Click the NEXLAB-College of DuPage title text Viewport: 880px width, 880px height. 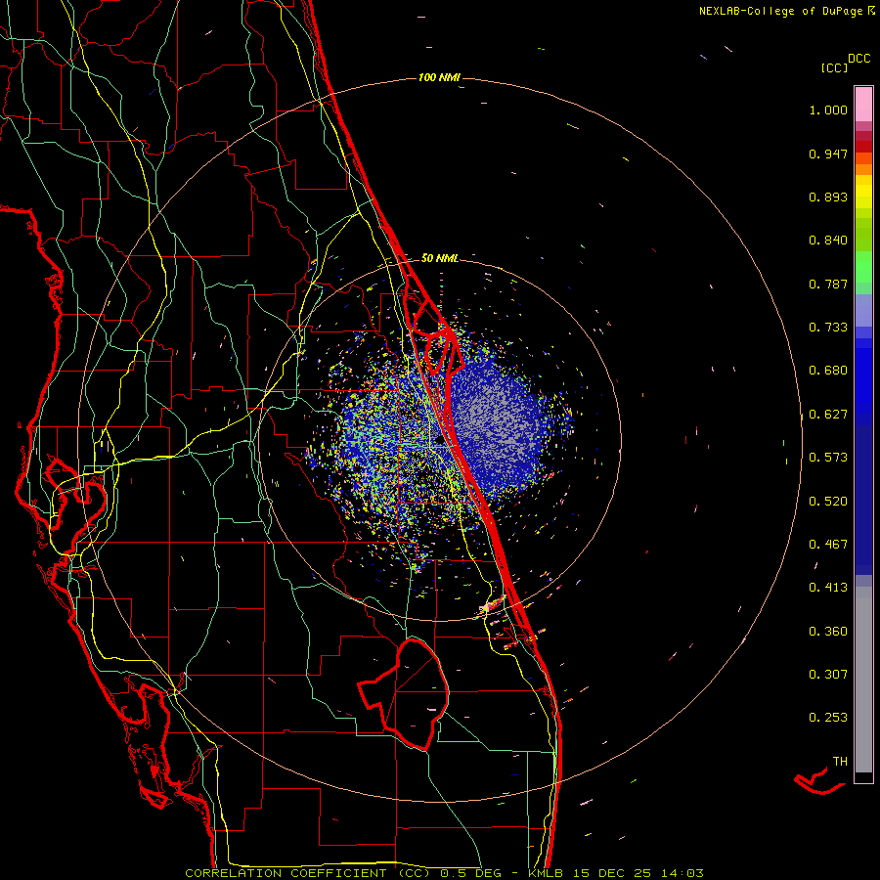pyautogui.click(x=787, y=11)
